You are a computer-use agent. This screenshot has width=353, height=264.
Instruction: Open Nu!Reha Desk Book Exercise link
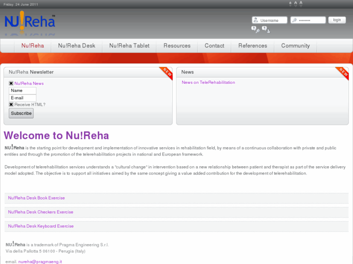pos(36,198)
